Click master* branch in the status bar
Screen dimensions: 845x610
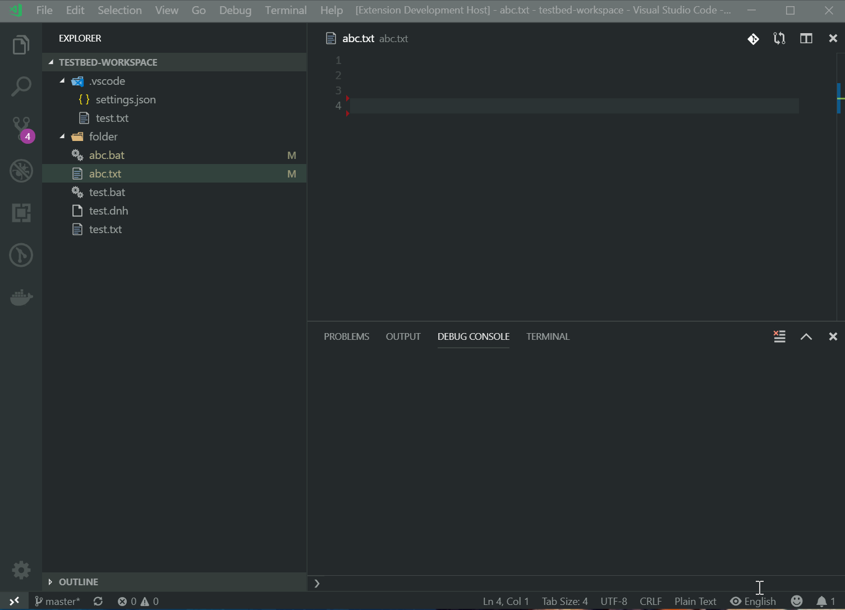57,600
